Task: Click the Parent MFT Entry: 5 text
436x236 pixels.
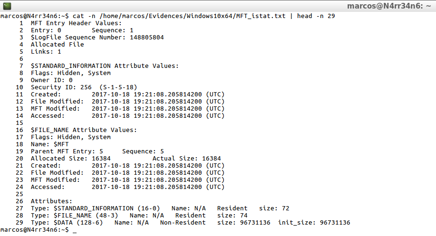Action: [67, 151]
